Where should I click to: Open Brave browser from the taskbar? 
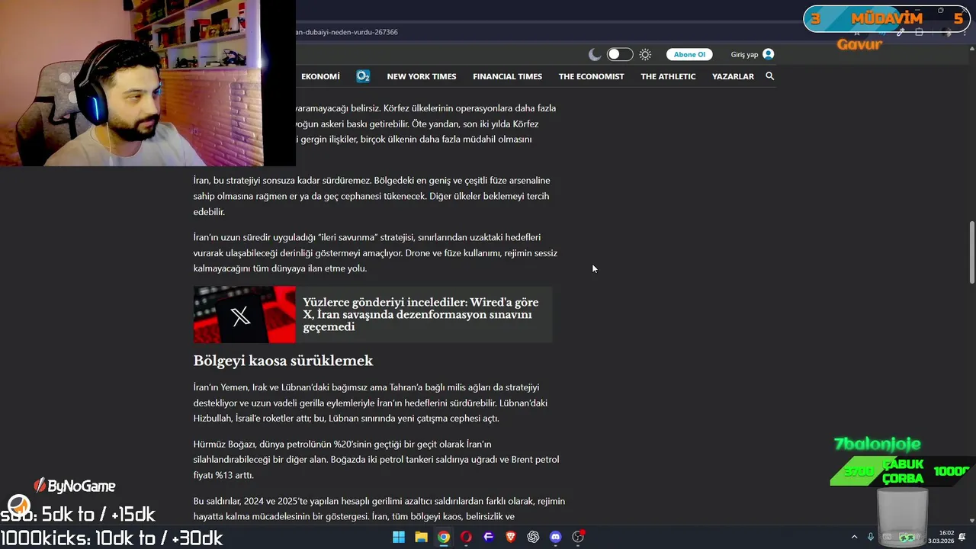click(x=511, y=537)
